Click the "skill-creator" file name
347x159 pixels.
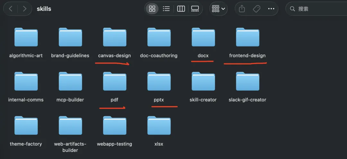click(203, 100)
